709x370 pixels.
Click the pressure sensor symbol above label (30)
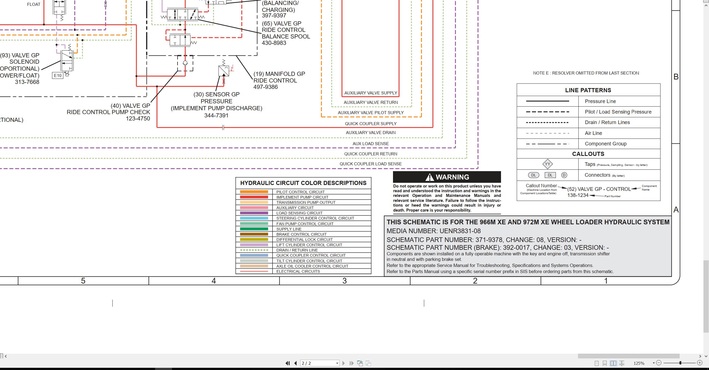tap(224, 71)
